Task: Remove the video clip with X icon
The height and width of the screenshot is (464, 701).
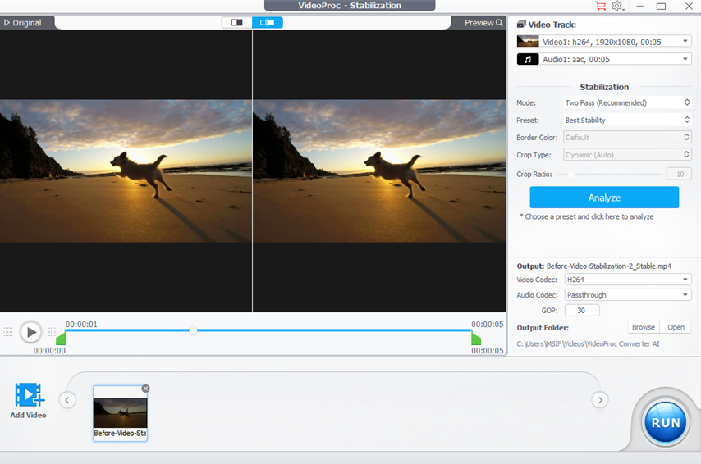Action: (x=145, y=389)
